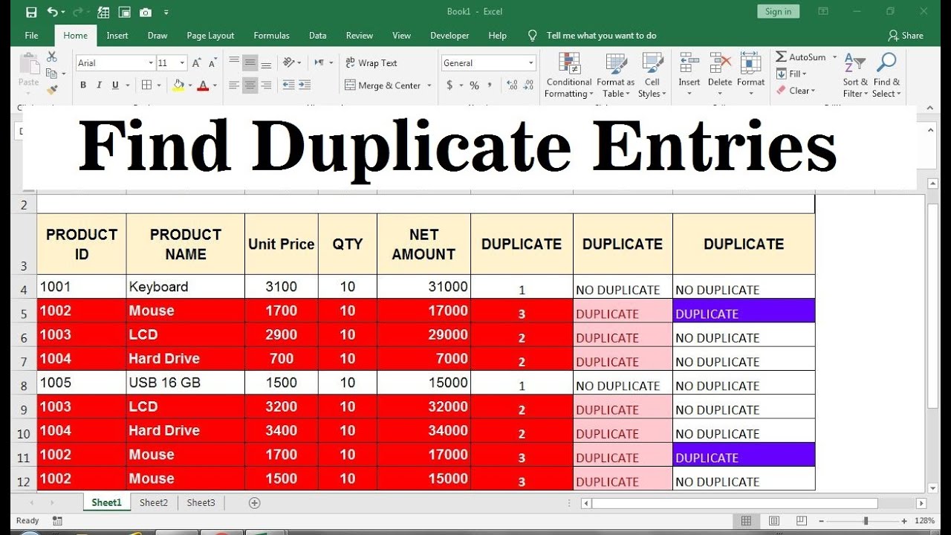Toggle Underline formatting
Screen dimensions: 951x535
click(x=116, y=85)
